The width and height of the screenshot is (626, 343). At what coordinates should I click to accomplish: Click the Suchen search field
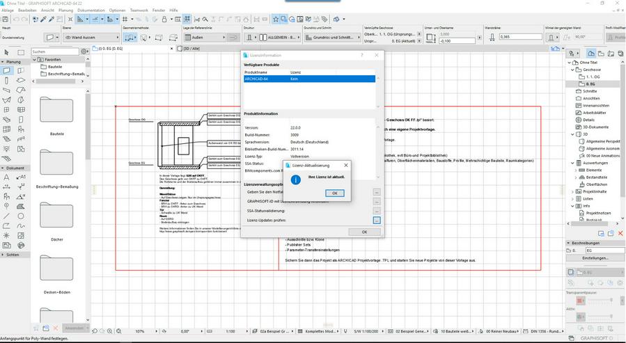(x=55, y=51)
